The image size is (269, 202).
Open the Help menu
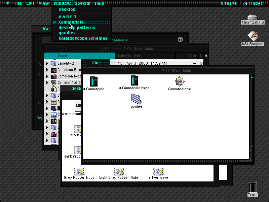[x=100, y=3]
